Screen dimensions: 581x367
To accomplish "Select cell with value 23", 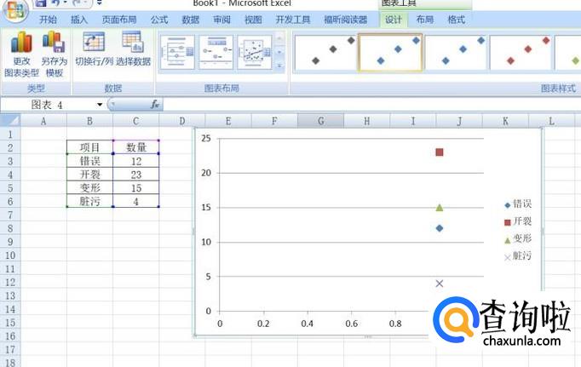I will 136,175.
